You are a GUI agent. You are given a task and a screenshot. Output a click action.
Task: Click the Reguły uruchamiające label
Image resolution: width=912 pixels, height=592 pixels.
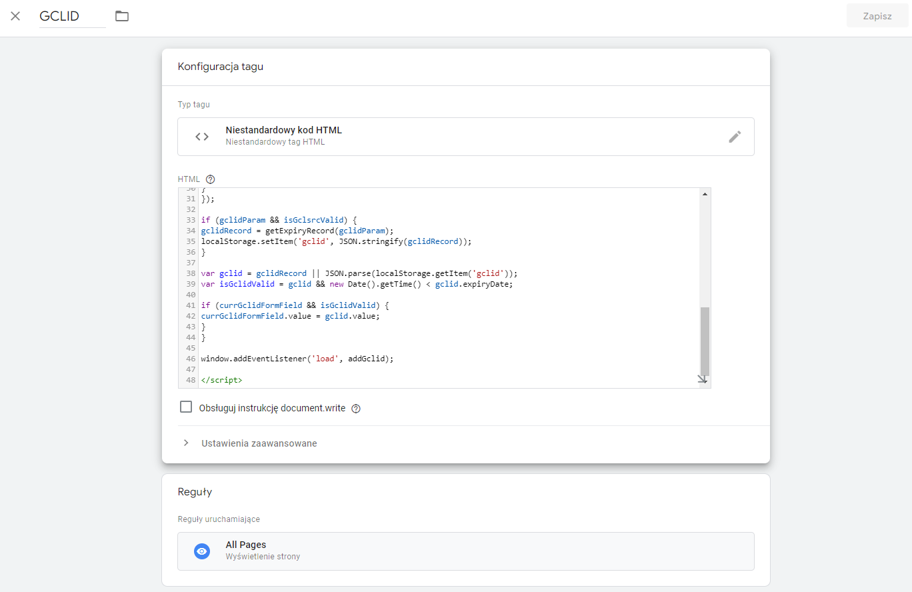[x=219, y=519]
